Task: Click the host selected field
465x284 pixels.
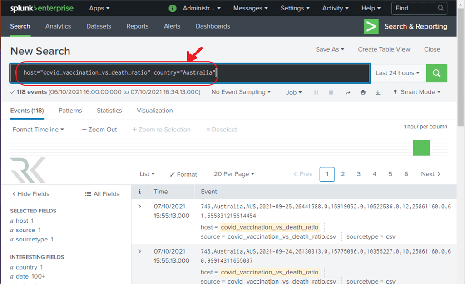Action: pyautogui.click(x=22, y=221)
